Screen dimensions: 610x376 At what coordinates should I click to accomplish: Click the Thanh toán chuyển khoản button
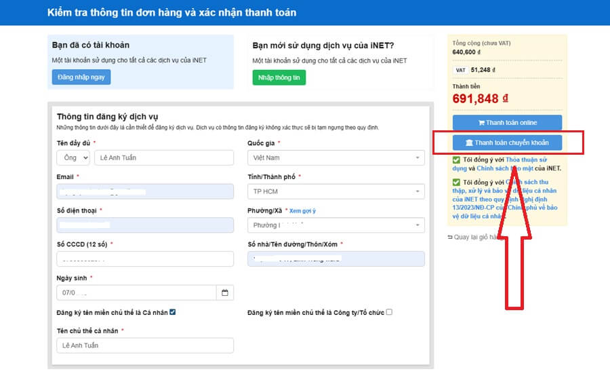coord(507,143)
